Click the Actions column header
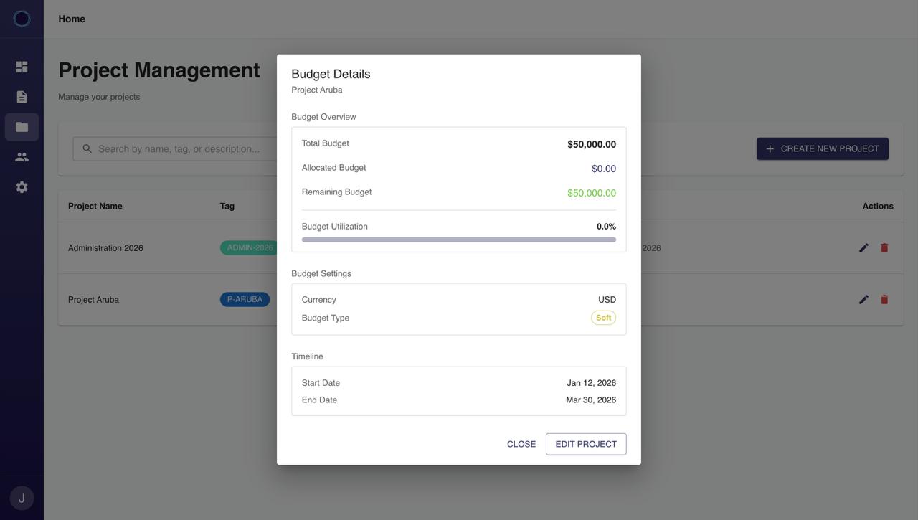 (878, 206)
